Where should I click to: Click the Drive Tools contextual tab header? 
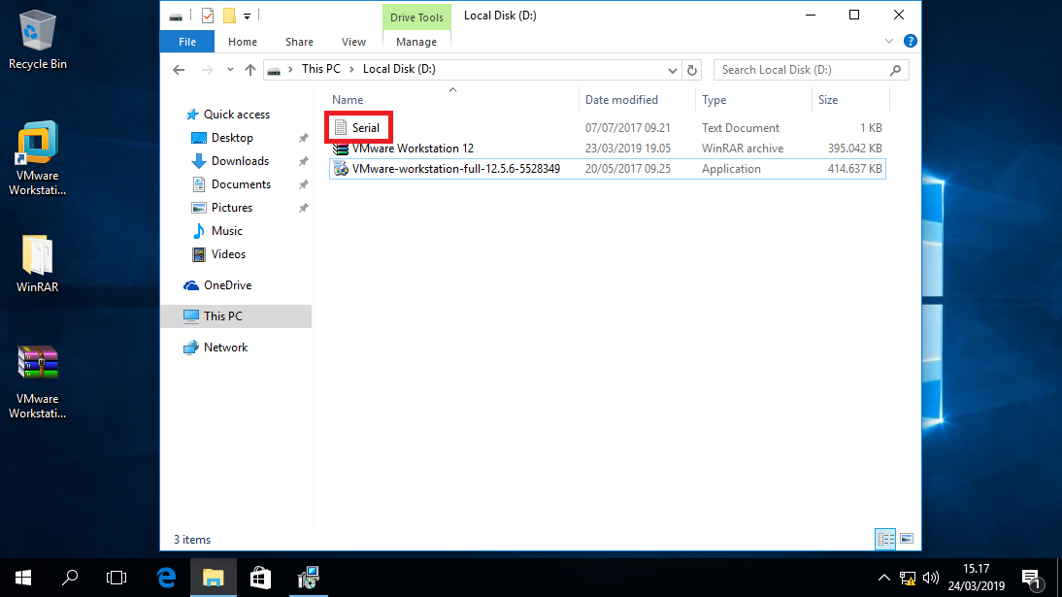click(x=416, y=17)
